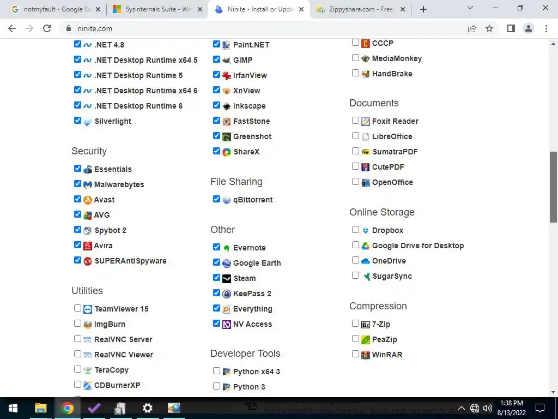Check the TeraCopy checkbox
The width and height of the screenshot is (558, 419).
tap(77, 369)
